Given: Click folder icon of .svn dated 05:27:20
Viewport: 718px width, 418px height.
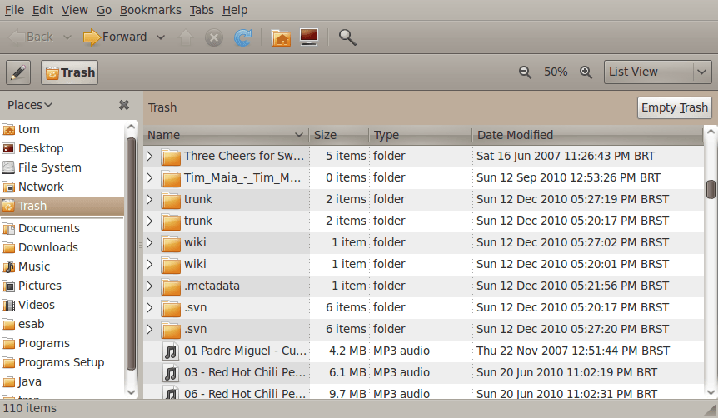Looking at the screenshot, I should [171, 330].
